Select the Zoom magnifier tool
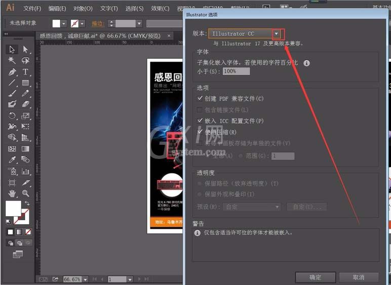 [x=25, y=193]
